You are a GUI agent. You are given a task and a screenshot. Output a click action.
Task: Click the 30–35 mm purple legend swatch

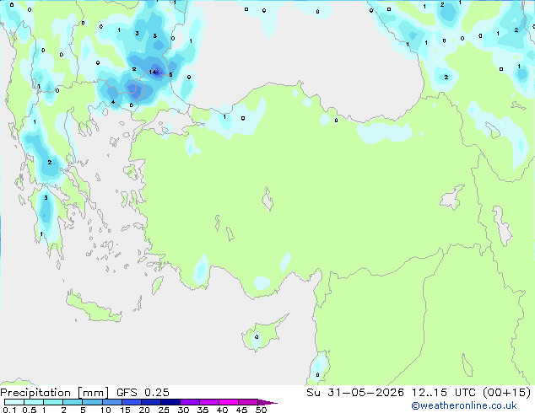pos(190,402)
